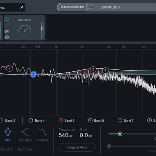Click the 10k frequency ruler label
The height and width of the screenshot is (156, 156).
pos(142,47)
